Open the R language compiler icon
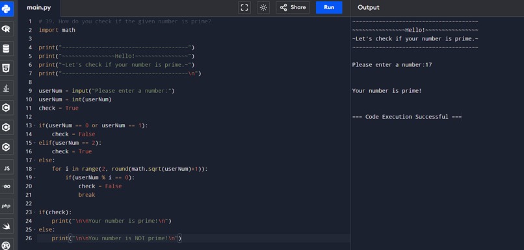This screenshot has width=524, height=250. coord(7,29)
